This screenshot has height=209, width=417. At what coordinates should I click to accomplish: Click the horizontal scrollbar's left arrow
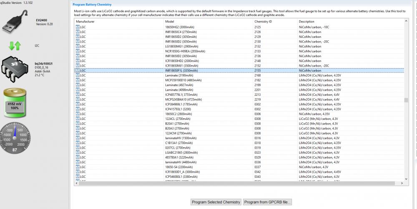tap(77, 183)
